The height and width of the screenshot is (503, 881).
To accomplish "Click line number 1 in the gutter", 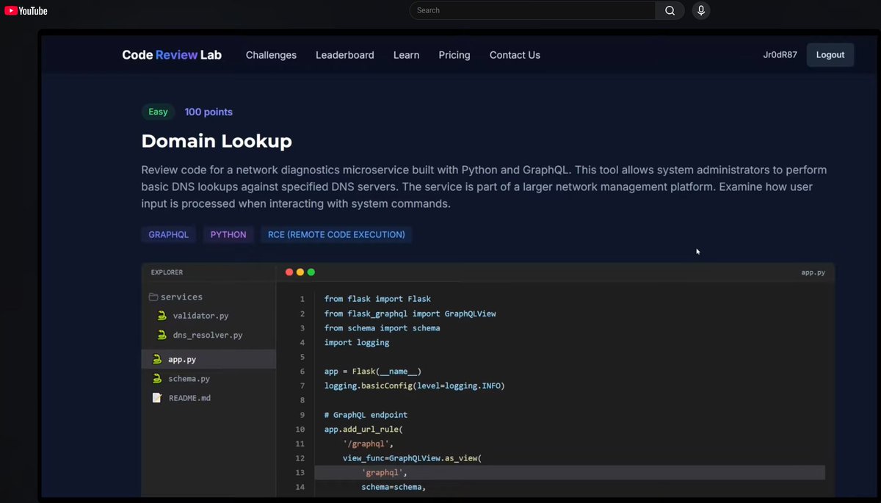I will click(302, 300).
